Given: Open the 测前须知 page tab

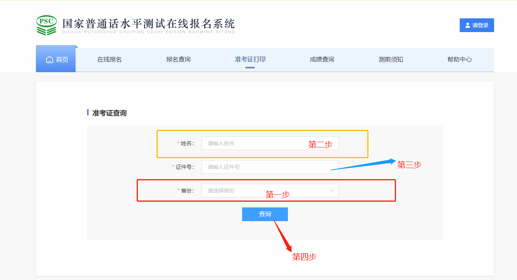Looking at the screenshot, I should coord(391,59).
